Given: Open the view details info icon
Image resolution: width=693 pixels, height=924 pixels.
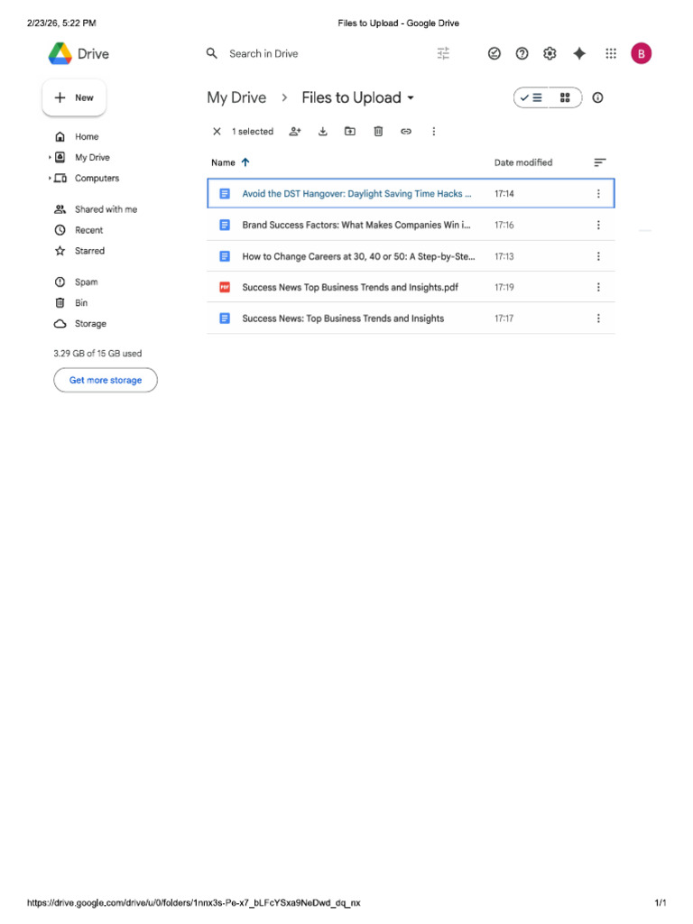Looking at the screenshot, I should tap(597, 97).
